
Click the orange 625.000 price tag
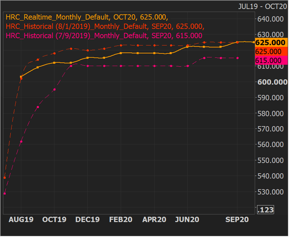pyautogui.click(x=270, y=43)
